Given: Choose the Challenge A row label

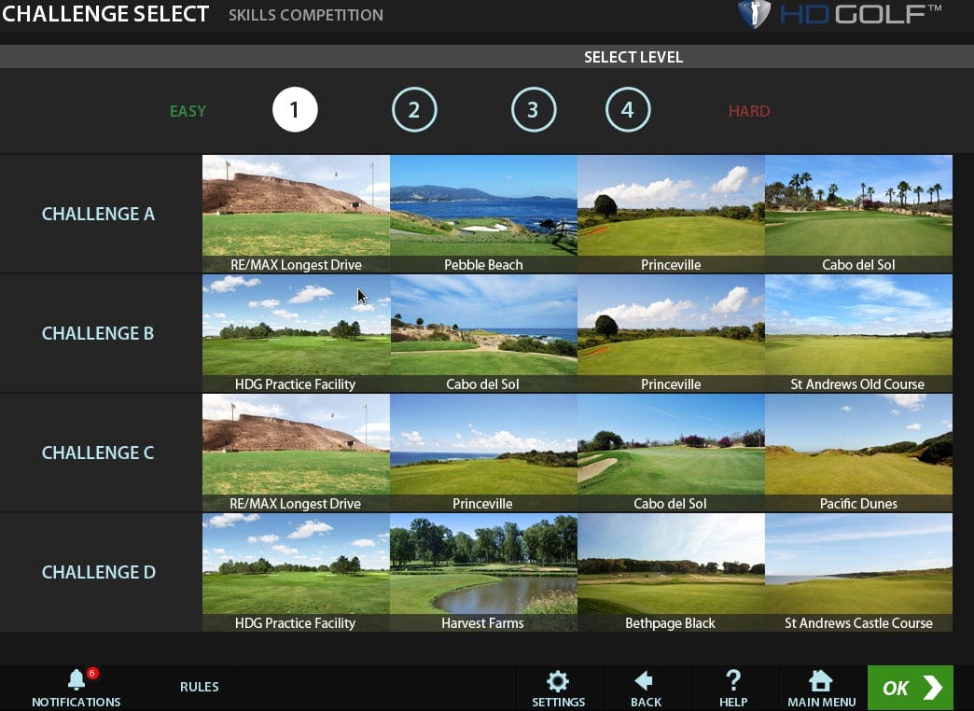Looking at the screenshot, I should click(x=98, y=214).
